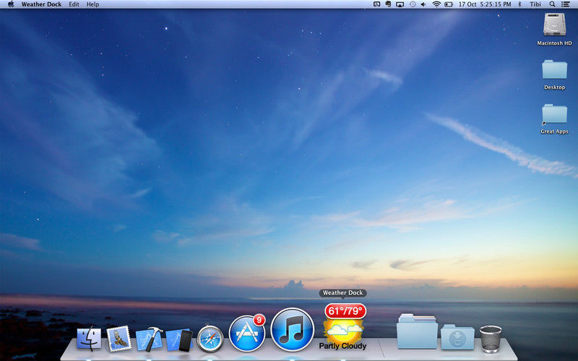Open Xcode from the dock
578x361 pixels.
point(149,338)
